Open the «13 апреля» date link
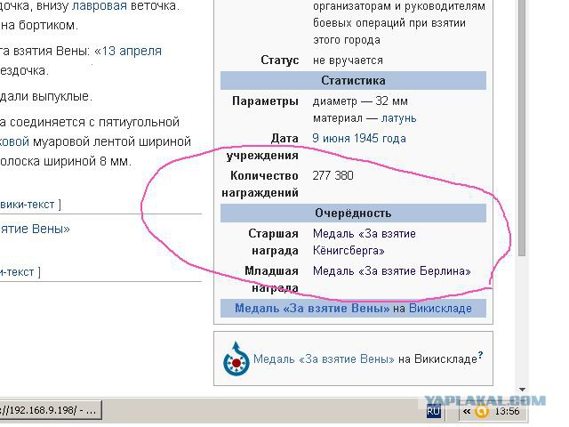The image size is (569, 427). tap(132, 51)
